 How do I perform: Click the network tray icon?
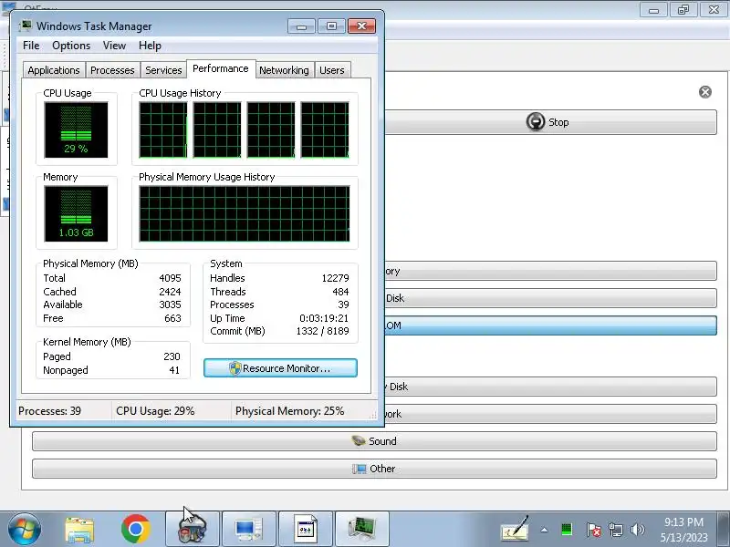tap(616, 530)
